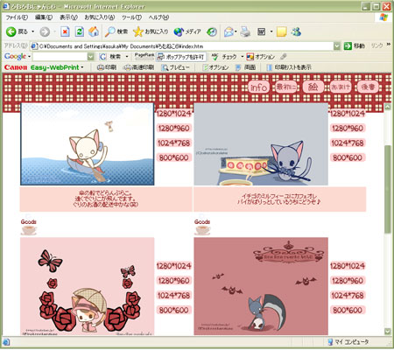This screenshot has height=350, width=394.
Task: Click the Canon 高速印刷 quick print button
Action: 138,67
